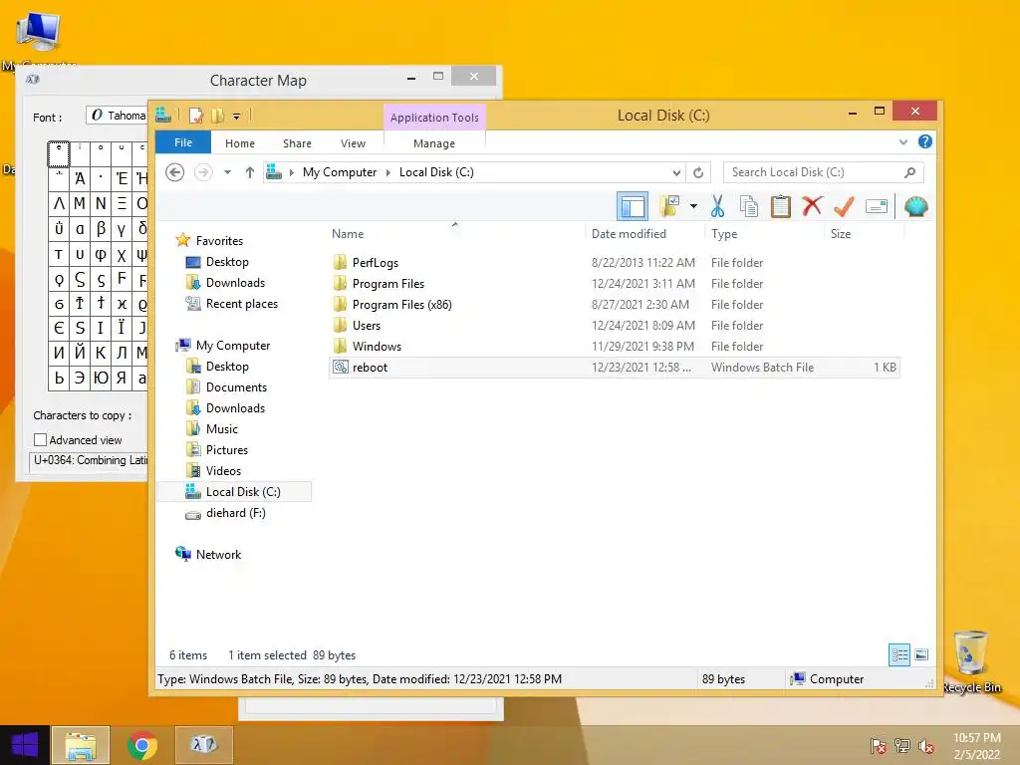
Task: Select the Program Files folder
Action: tap(388, 284)
